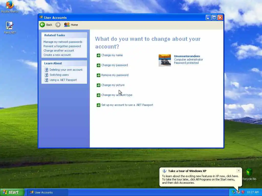Viewport: 262px width, 196px height.
Task: Click the arrow icon beside Change my name
Action: point(99,55)
